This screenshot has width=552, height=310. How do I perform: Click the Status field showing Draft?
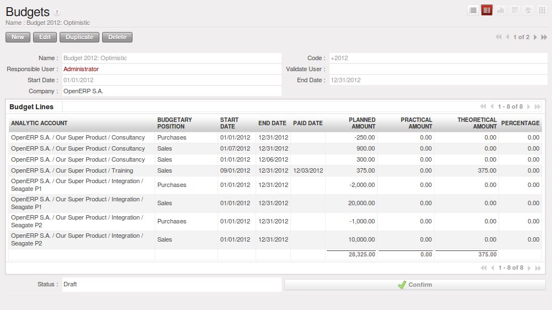tap(172, 284)
